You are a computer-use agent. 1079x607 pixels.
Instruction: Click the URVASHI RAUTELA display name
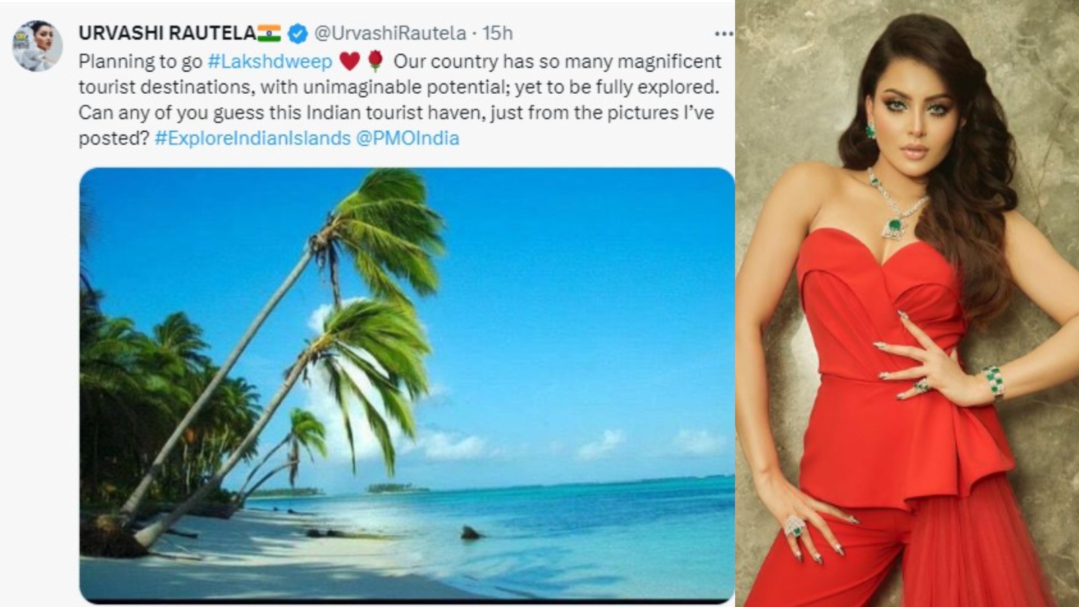(167, 32)
